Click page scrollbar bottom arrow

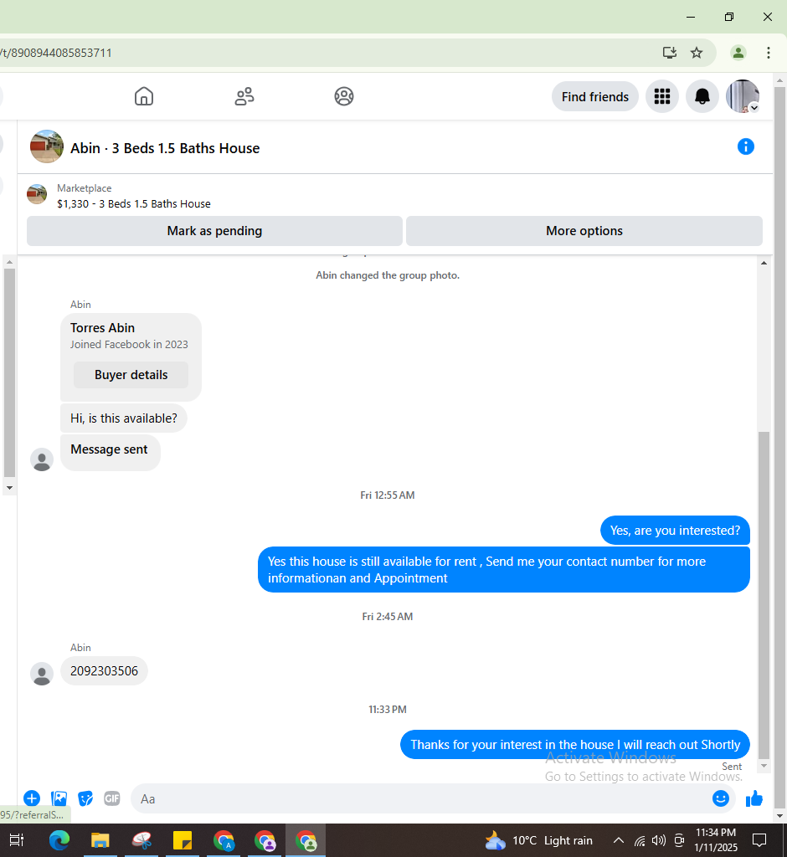(x=780, y=816)
